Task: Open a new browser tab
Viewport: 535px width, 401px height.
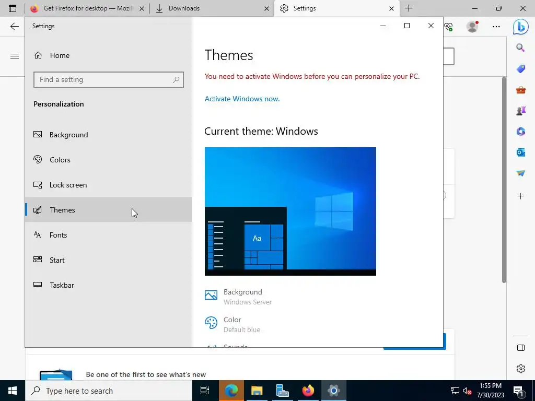Action: [409, 8]
